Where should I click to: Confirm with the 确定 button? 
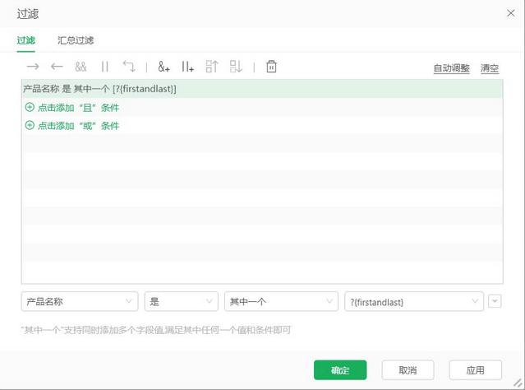pos(340,370)
